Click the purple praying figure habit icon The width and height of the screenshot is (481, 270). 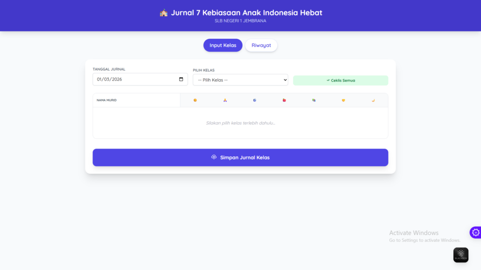pyautogui.click(x=225, y=100)
